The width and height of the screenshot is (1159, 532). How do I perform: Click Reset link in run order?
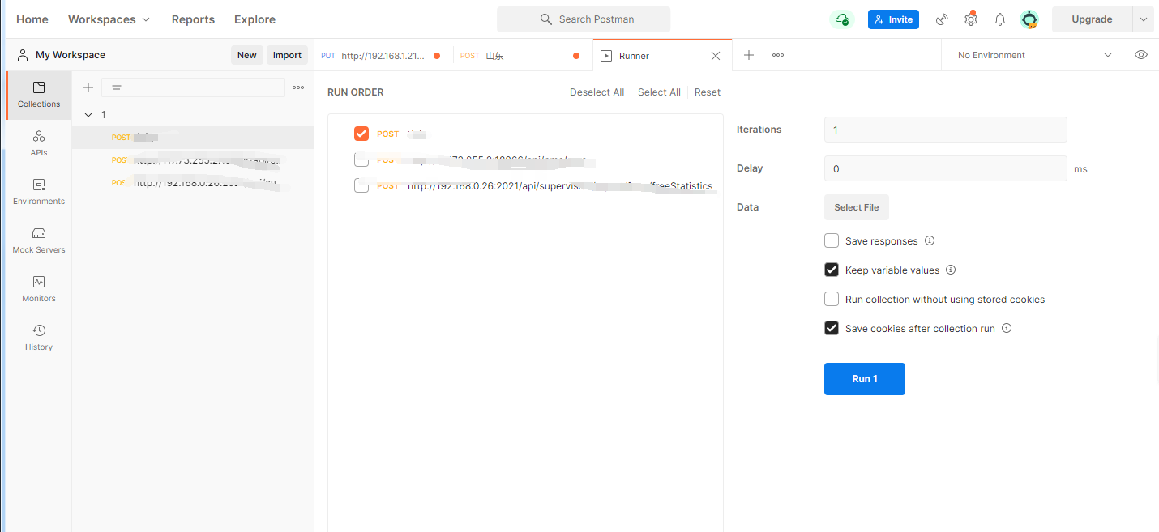pos(708,92)
